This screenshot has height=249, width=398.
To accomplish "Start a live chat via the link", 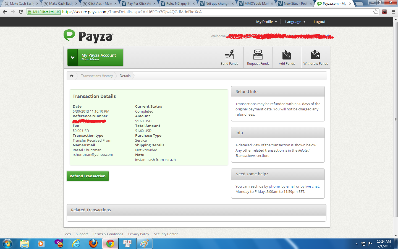I will coord(312,186).
